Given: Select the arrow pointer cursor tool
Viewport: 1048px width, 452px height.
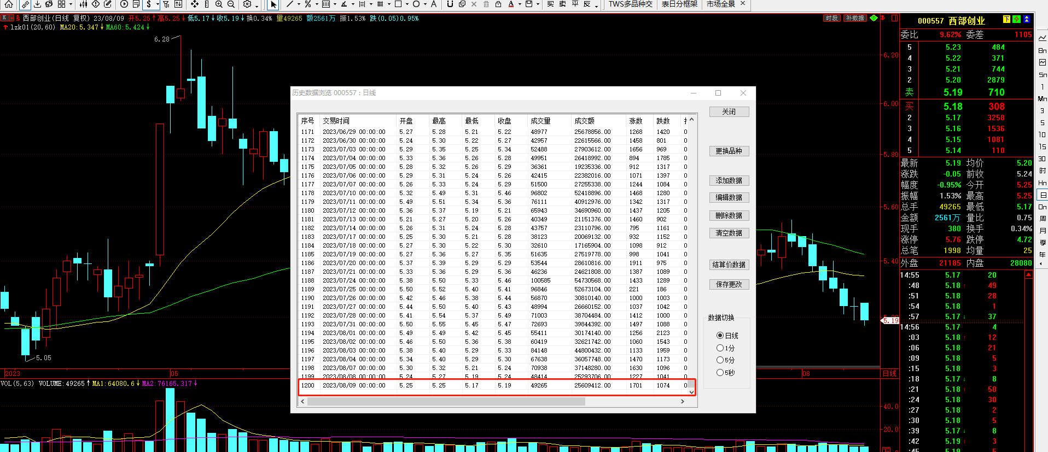Looking at the screenshot, I should click(x=273, y=4).
